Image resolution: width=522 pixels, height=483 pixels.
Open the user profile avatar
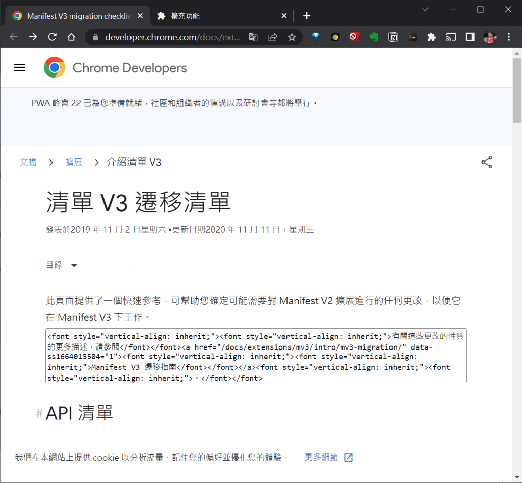click(490, 37)
